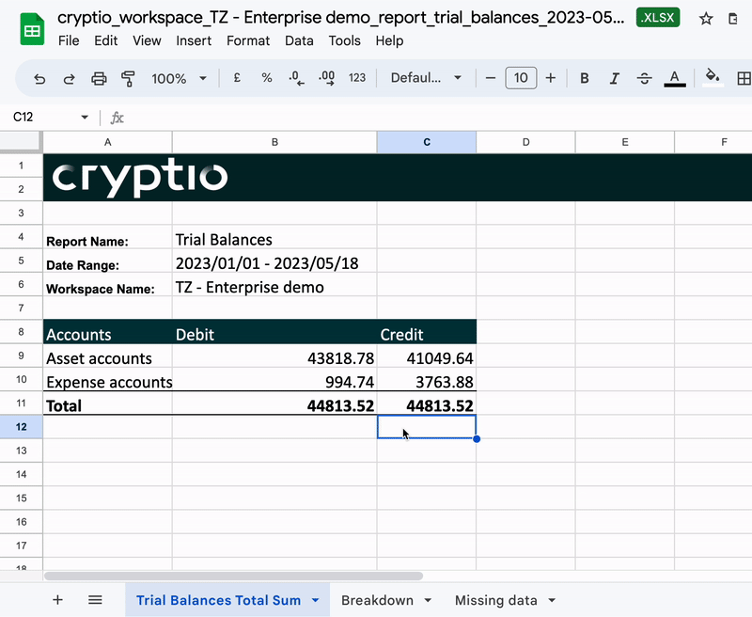Open the Name box dropdown arrow
The image size is (752, 617).
coord(85,117)
